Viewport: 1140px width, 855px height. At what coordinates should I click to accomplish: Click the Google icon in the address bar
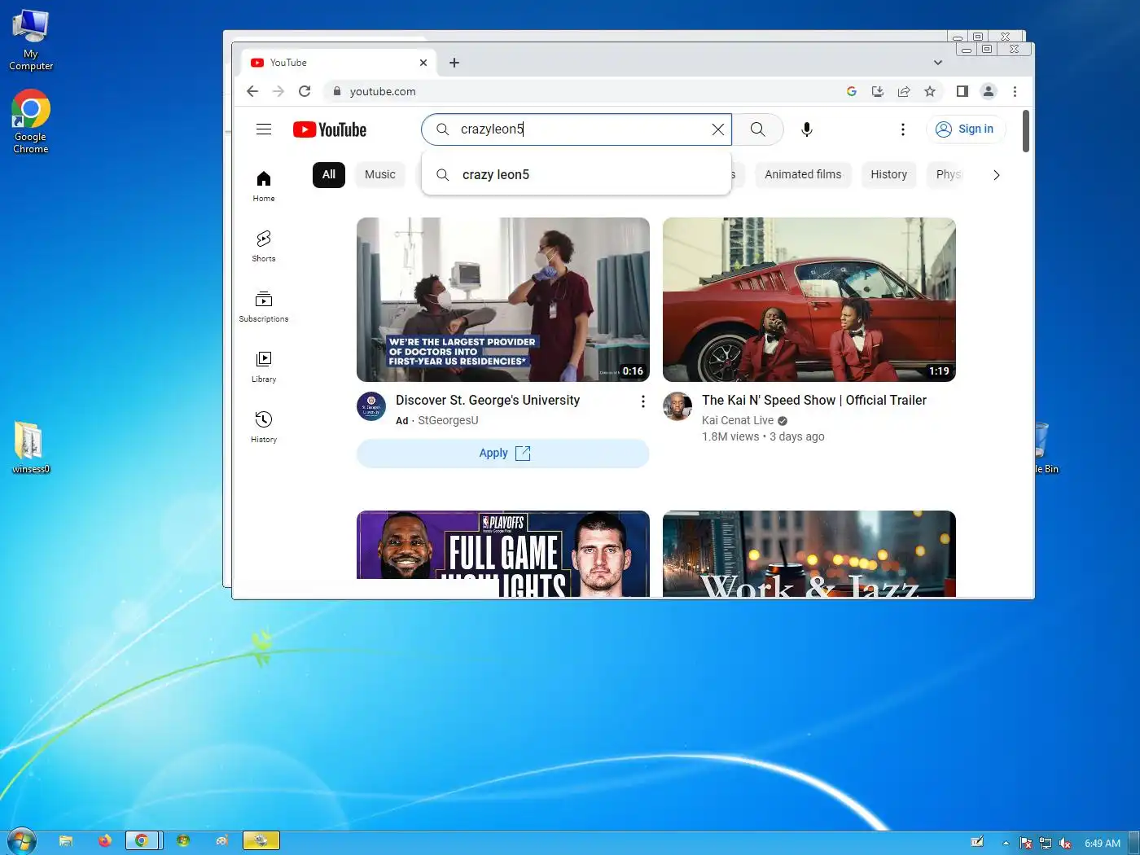(852, 91)
